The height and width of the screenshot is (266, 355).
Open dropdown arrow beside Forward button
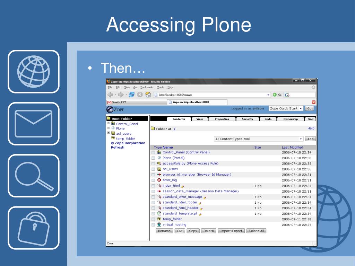(126, 95)
